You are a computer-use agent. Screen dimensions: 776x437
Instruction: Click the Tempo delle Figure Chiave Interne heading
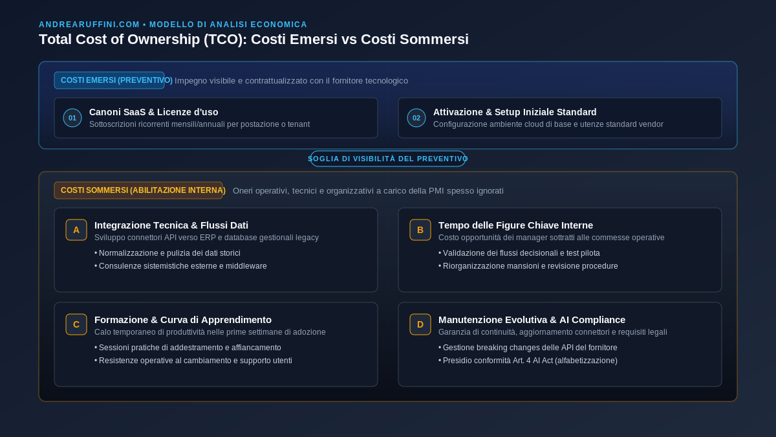[515, 225]
